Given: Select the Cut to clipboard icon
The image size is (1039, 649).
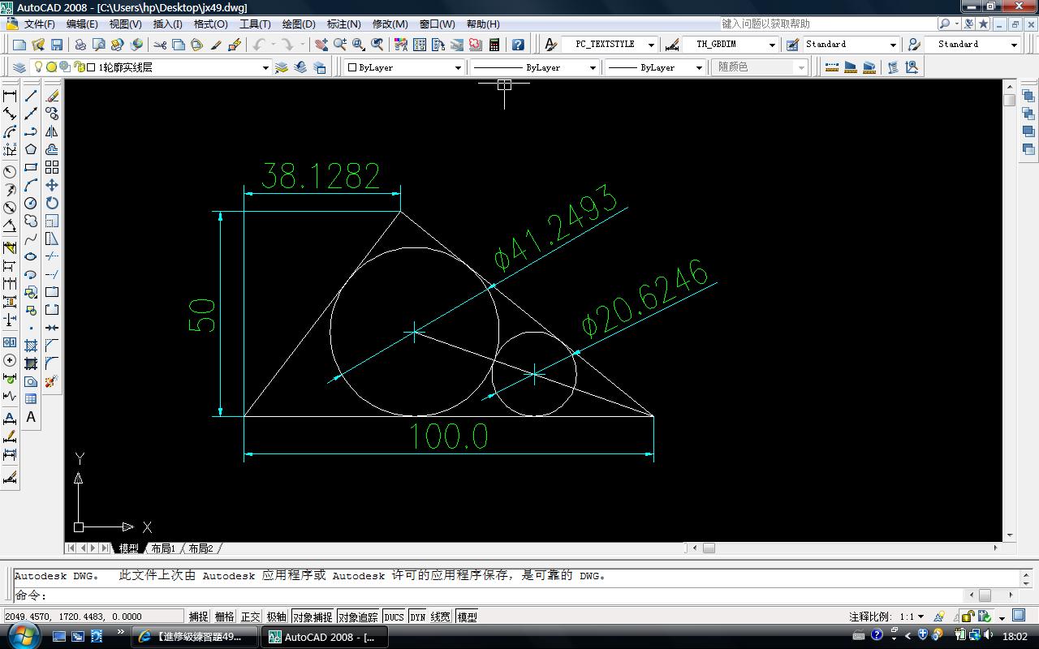Looking at the screenshot, I should (160, 45).
